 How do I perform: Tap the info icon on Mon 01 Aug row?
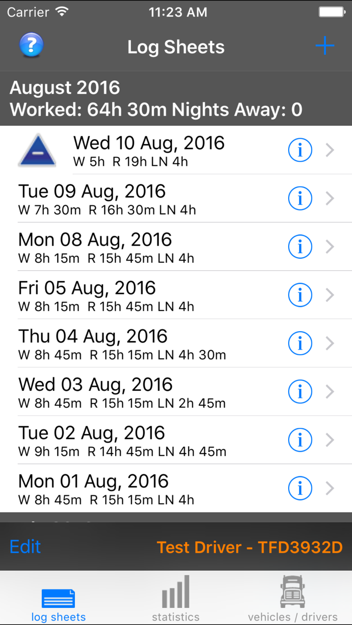[x=300, y=488]
